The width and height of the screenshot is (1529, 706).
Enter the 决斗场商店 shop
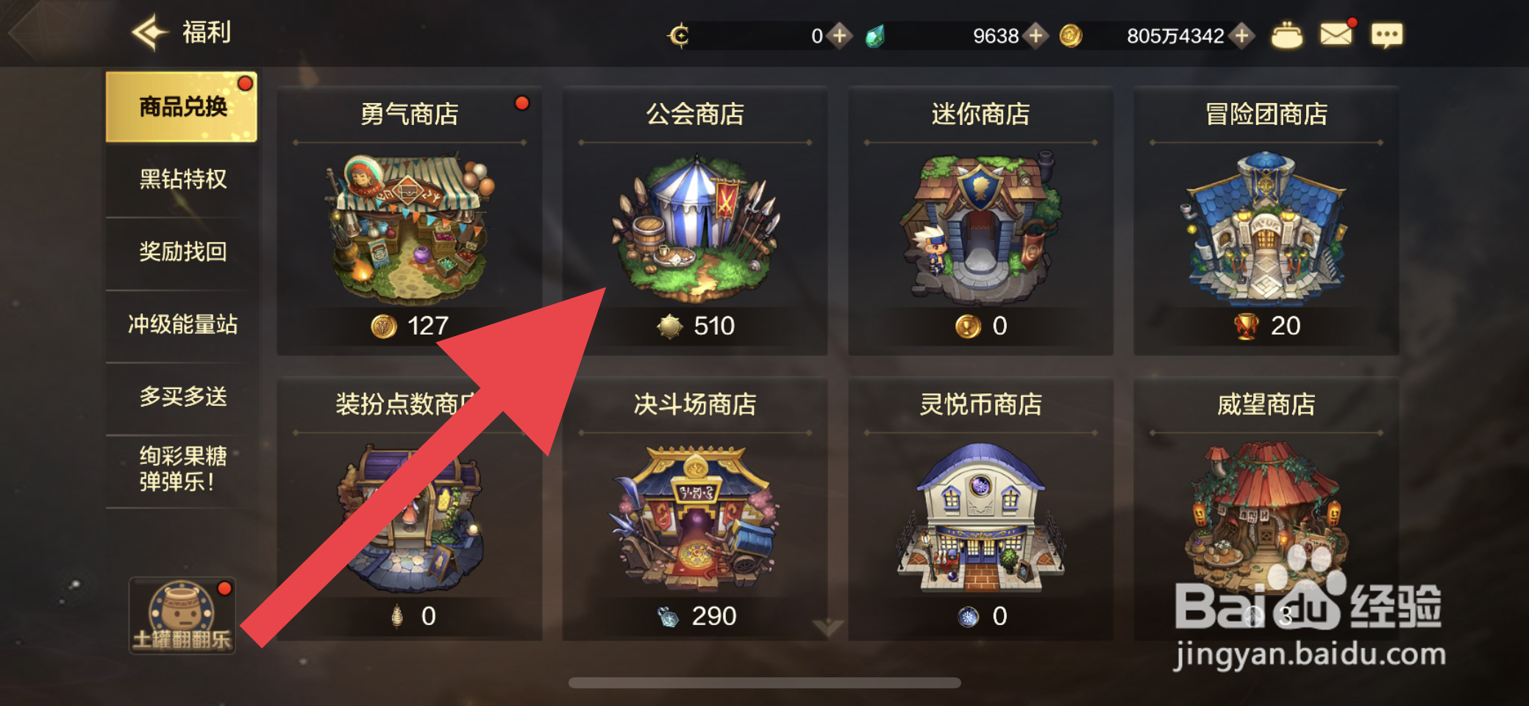click(x=695, y=509)
